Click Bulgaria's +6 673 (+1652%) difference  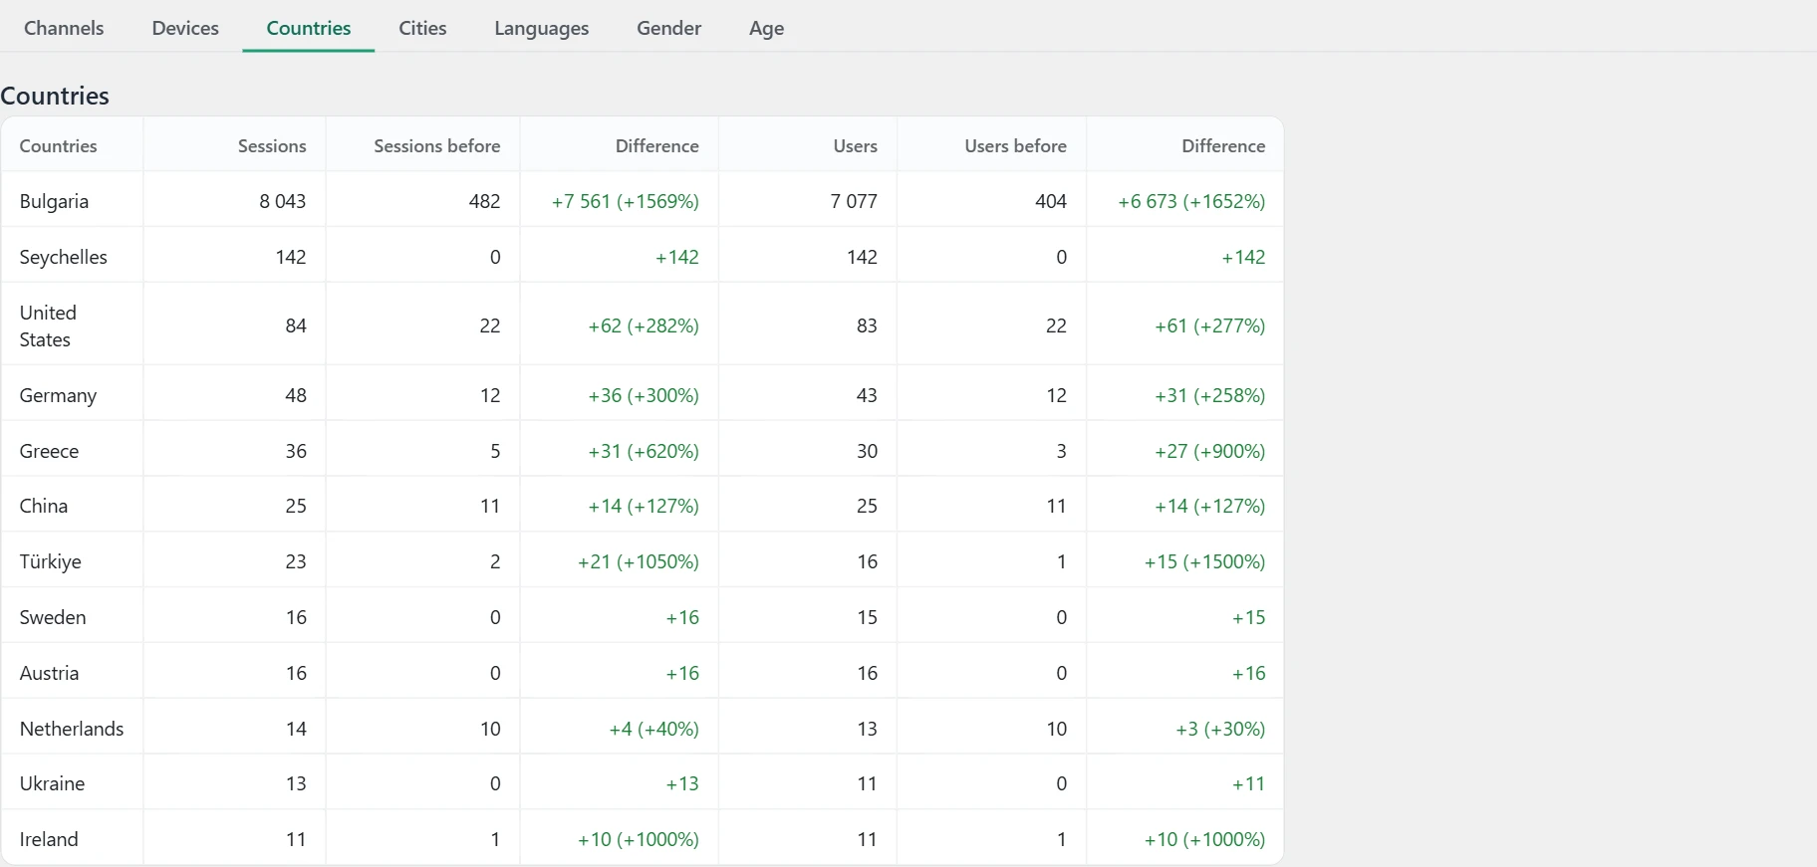(1191, 201)
